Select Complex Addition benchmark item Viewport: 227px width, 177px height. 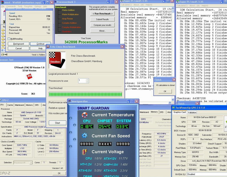point(69,23)
